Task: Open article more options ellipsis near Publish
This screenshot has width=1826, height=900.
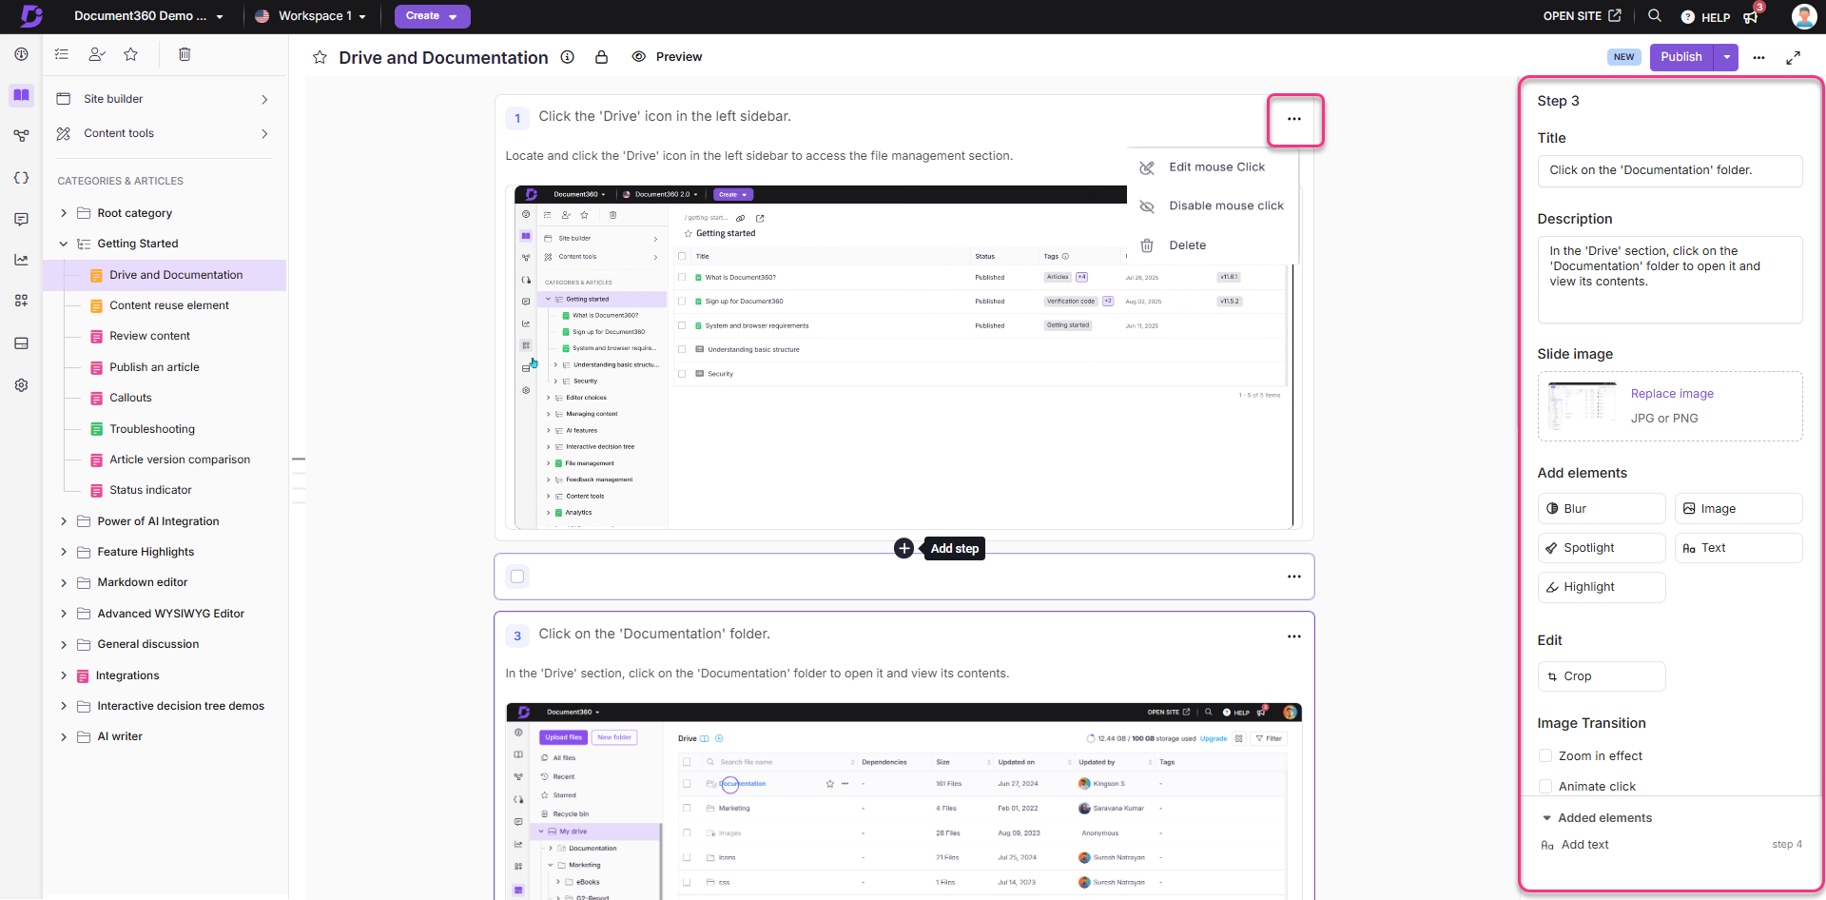Action: click(x=1758, y=58)
